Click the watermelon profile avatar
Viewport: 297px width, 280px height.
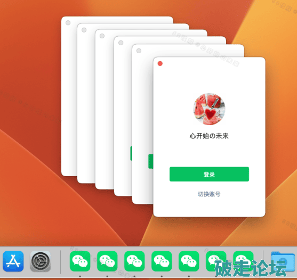209,109
